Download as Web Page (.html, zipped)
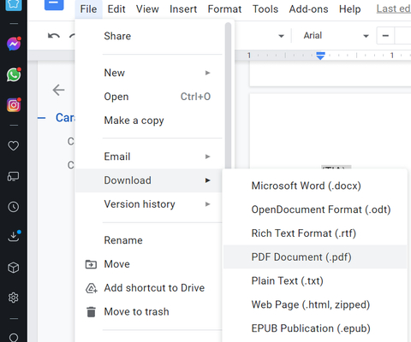Screen dimensions: 411x342 (x=315, y=304)
